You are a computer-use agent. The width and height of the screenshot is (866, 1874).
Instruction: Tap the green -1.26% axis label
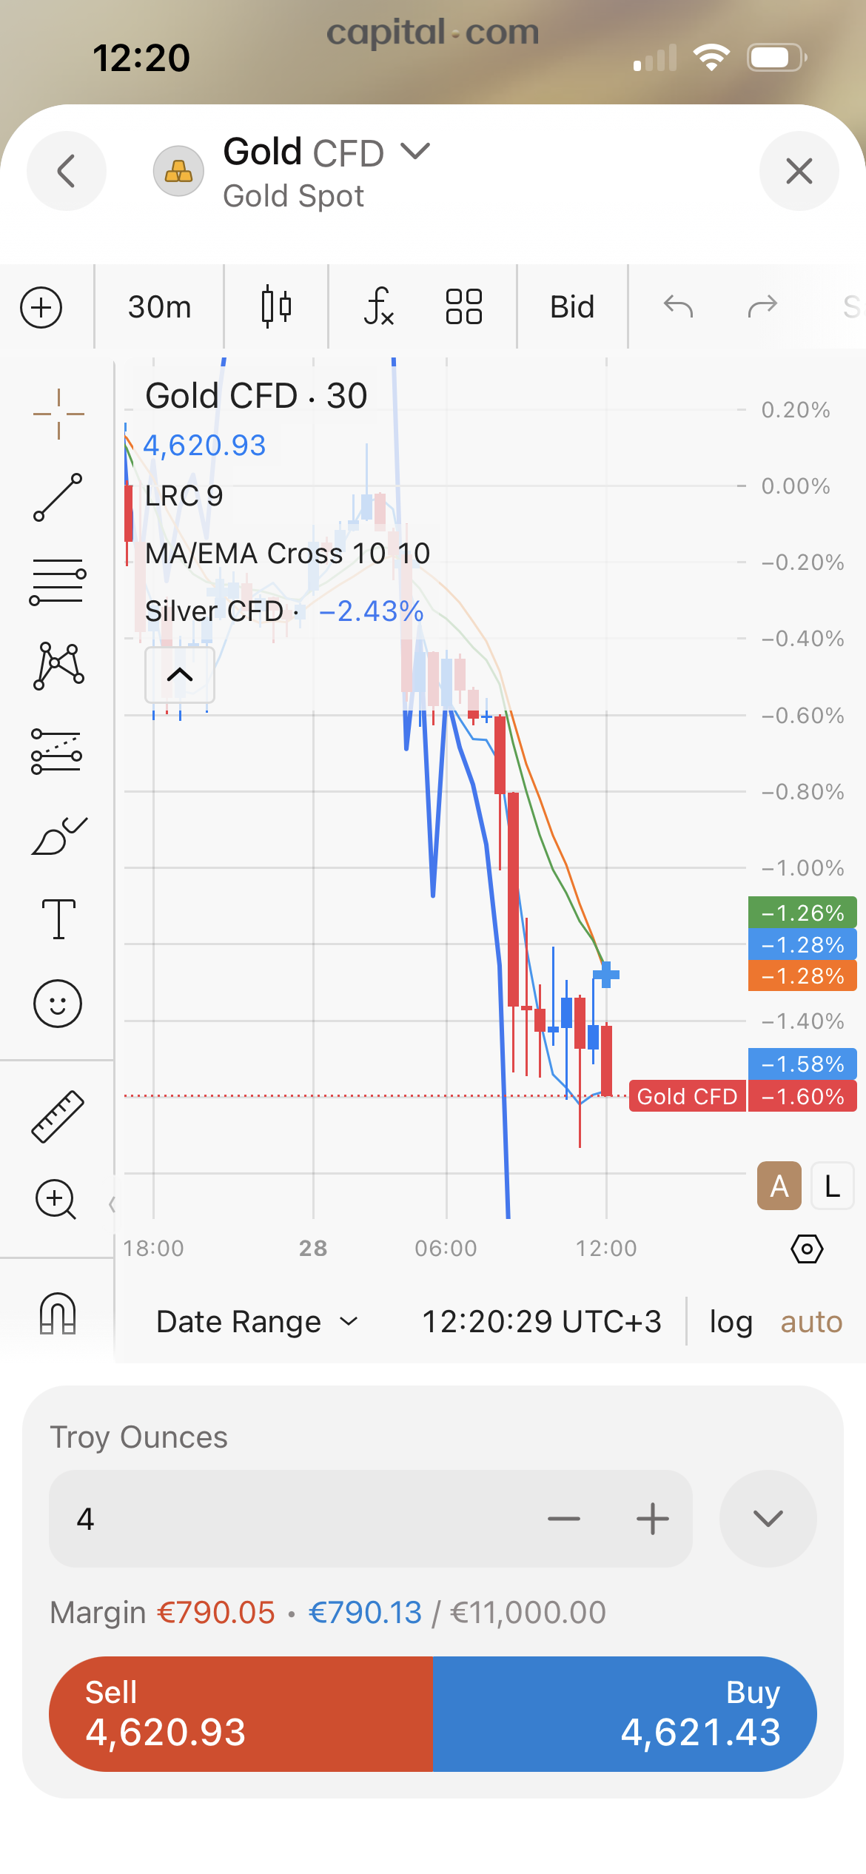point(802,913)
